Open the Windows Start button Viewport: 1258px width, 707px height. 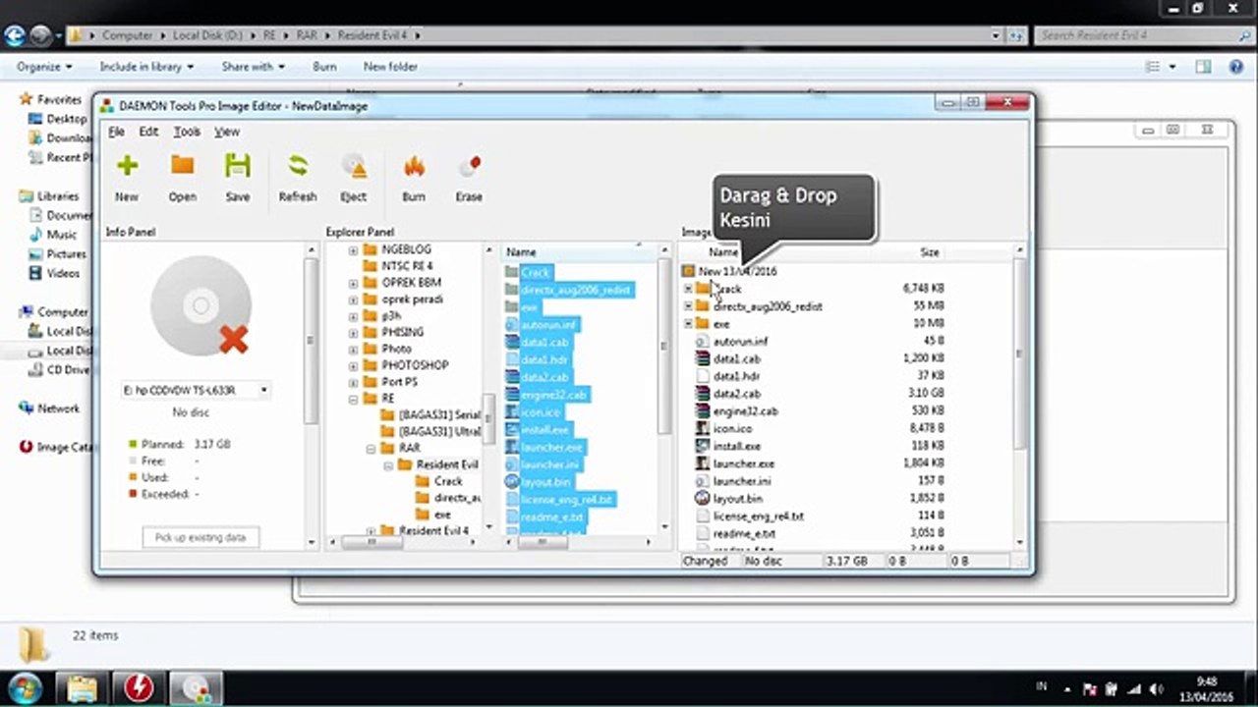pyautogui.click(x=24, y=687)
